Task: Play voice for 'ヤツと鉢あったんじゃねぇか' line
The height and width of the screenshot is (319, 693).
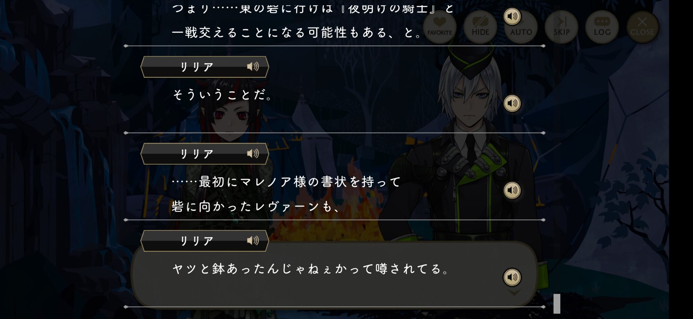Action: click(512, 277)
